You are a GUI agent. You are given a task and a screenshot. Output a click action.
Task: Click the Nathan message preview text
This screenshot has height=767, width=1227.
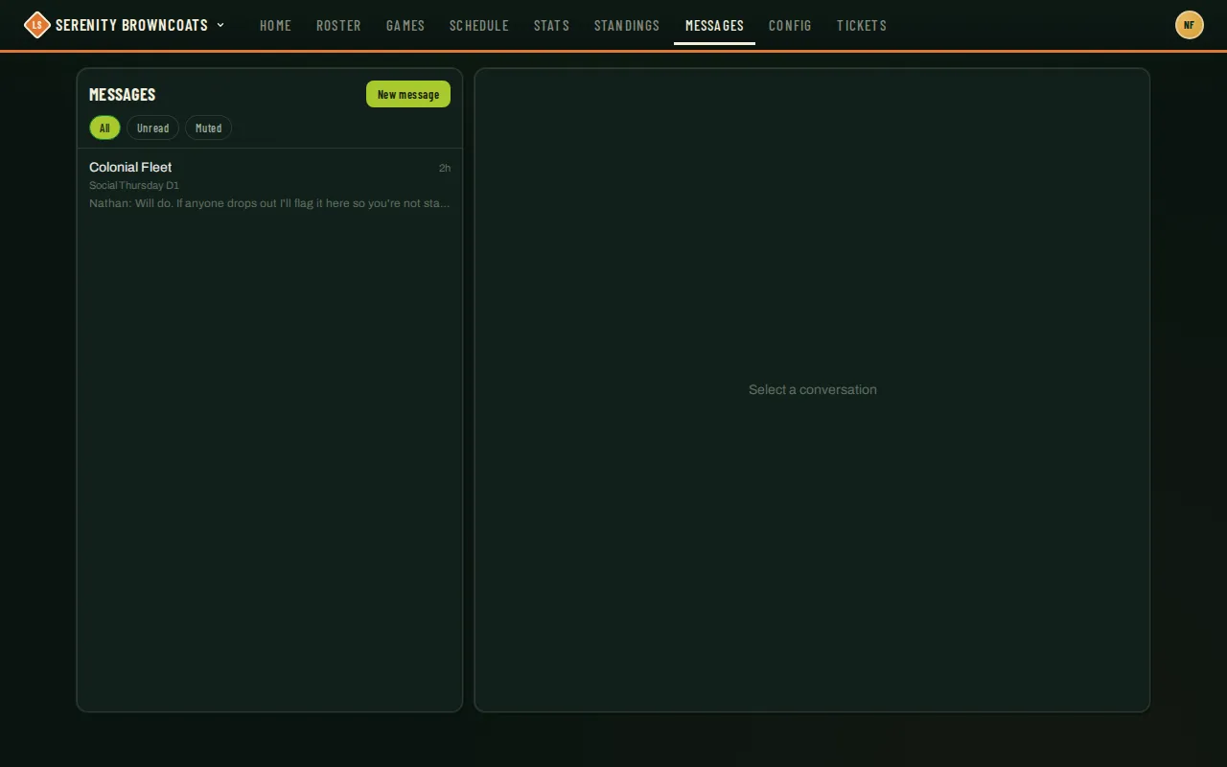pyautogui.click(x=269, y=203)
